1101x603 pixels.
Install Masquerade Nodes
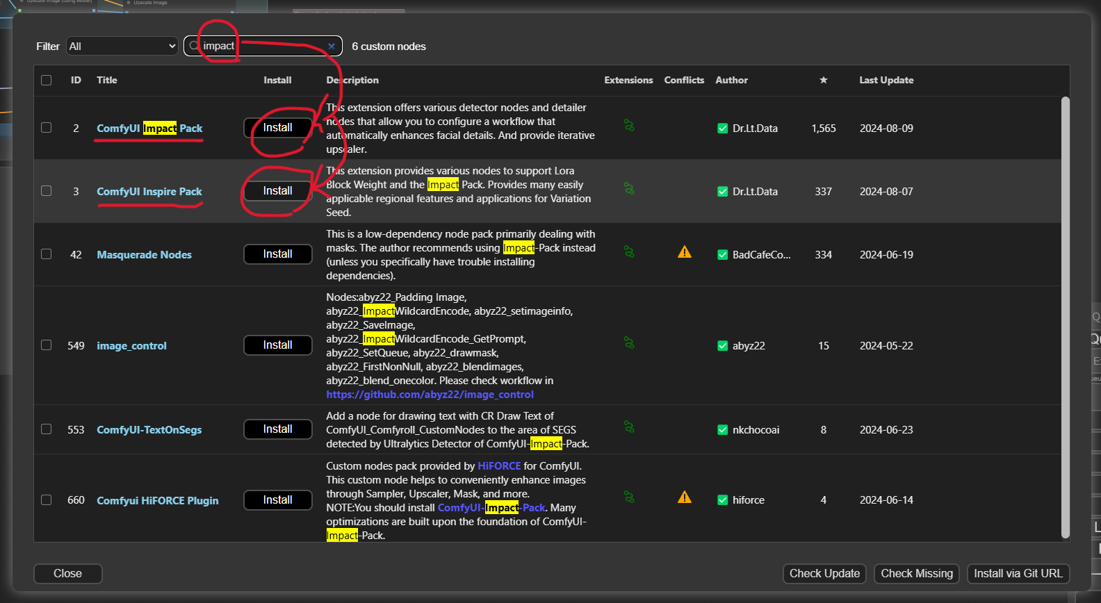tap(278, 254)
